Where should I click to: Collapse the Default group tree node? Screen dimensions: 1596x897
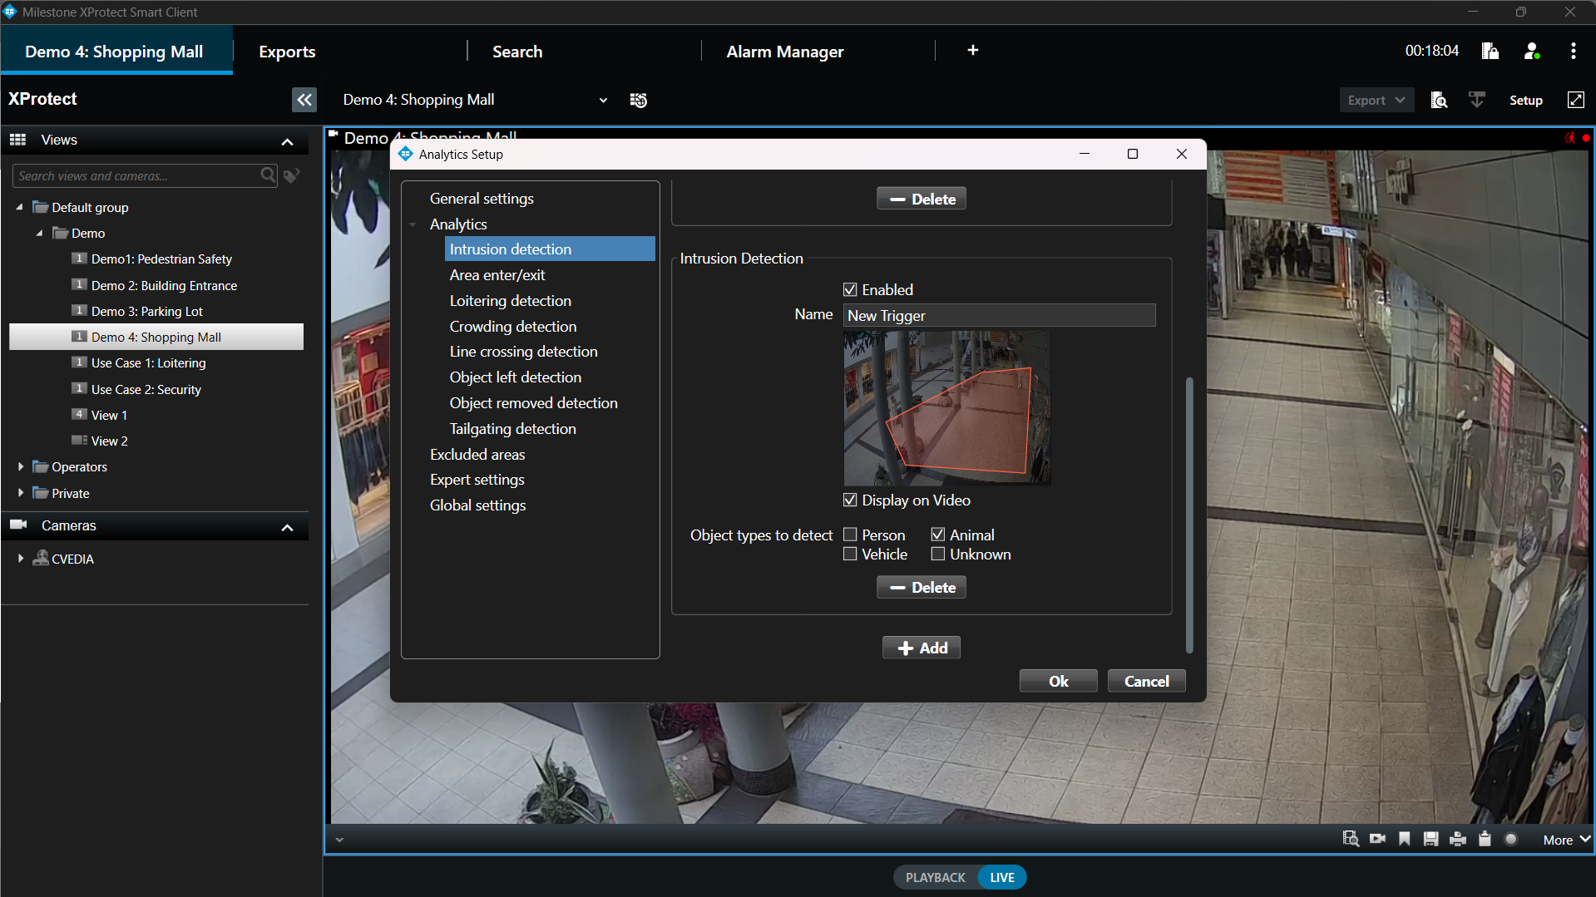coord(19,207)
